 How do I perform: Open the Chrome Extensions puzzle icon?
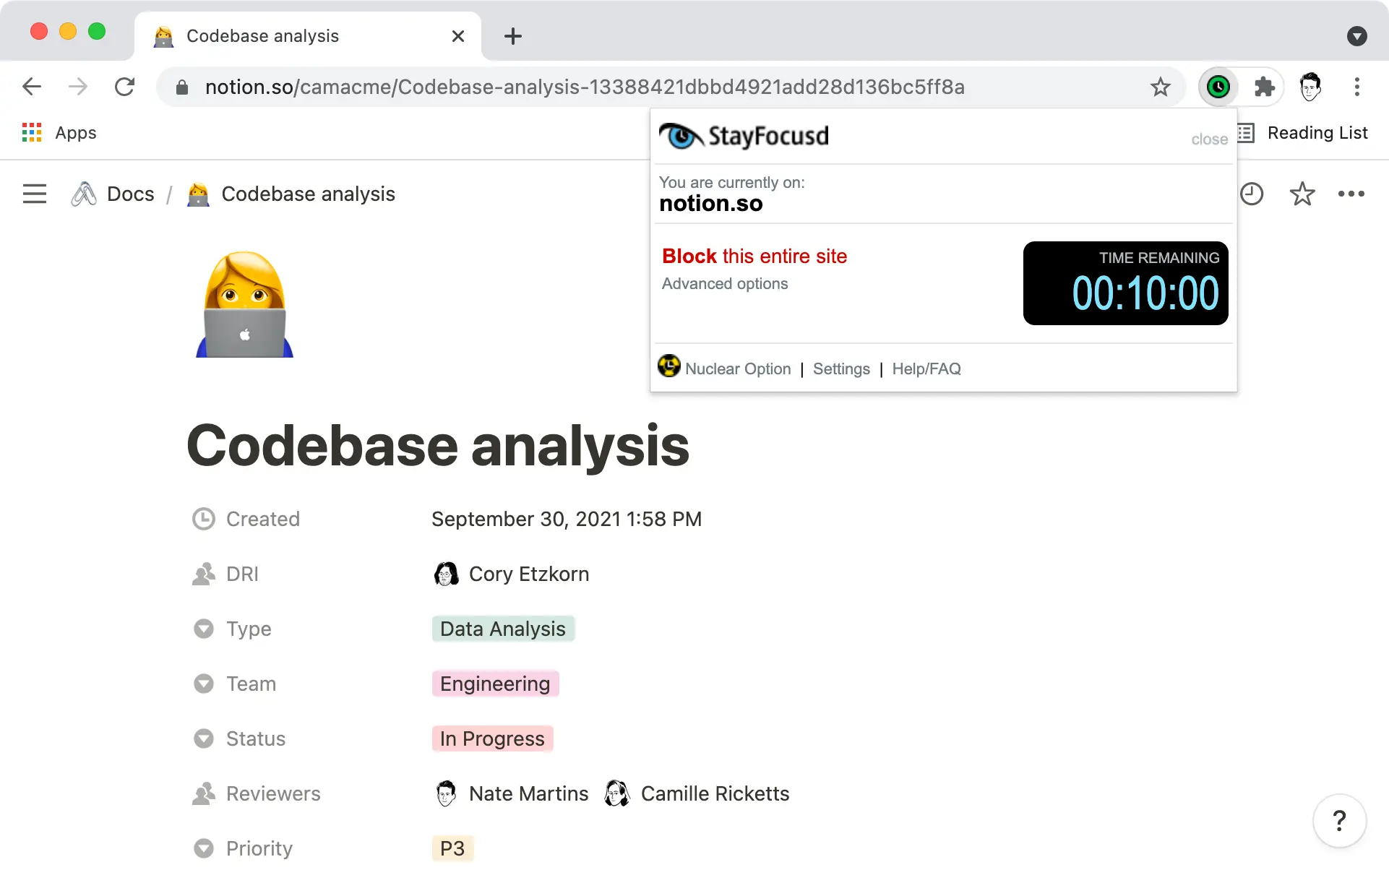click(1264, 87)
